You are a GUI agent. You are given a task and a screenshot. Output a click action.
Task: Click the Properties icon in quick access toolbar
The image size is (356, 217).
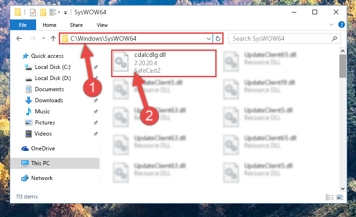[x=33, y=12]
